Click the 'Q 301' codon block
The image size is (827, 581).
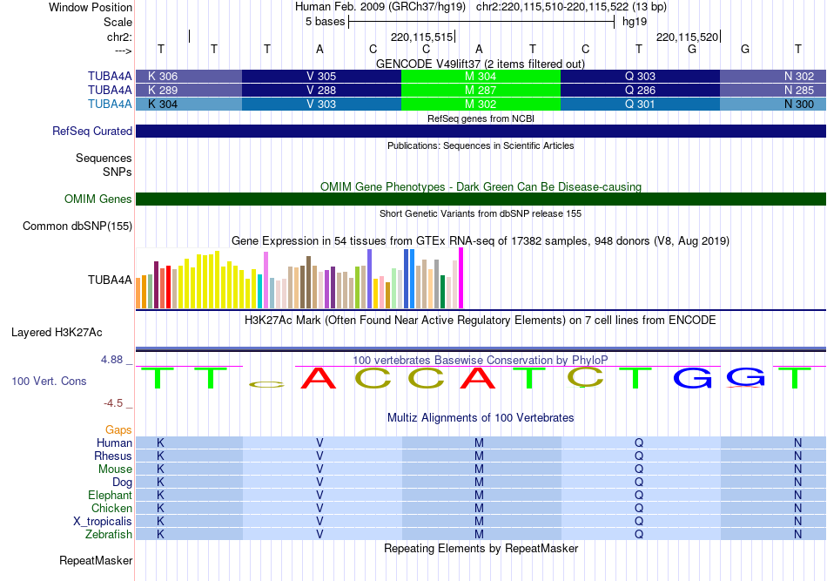pos(640,104)
